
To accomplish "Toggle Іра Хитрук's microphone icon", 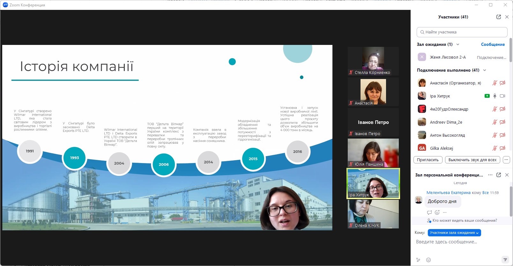I will 495,96.
